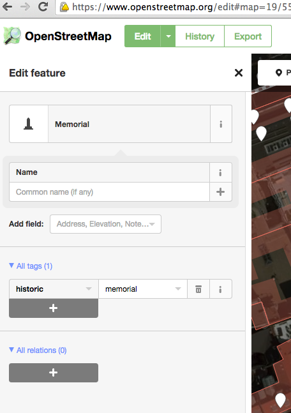Open the Export tab
Image resolution: width=291 pixels, height=413 pixels.
pyautogui.click(x=248, y=36)
